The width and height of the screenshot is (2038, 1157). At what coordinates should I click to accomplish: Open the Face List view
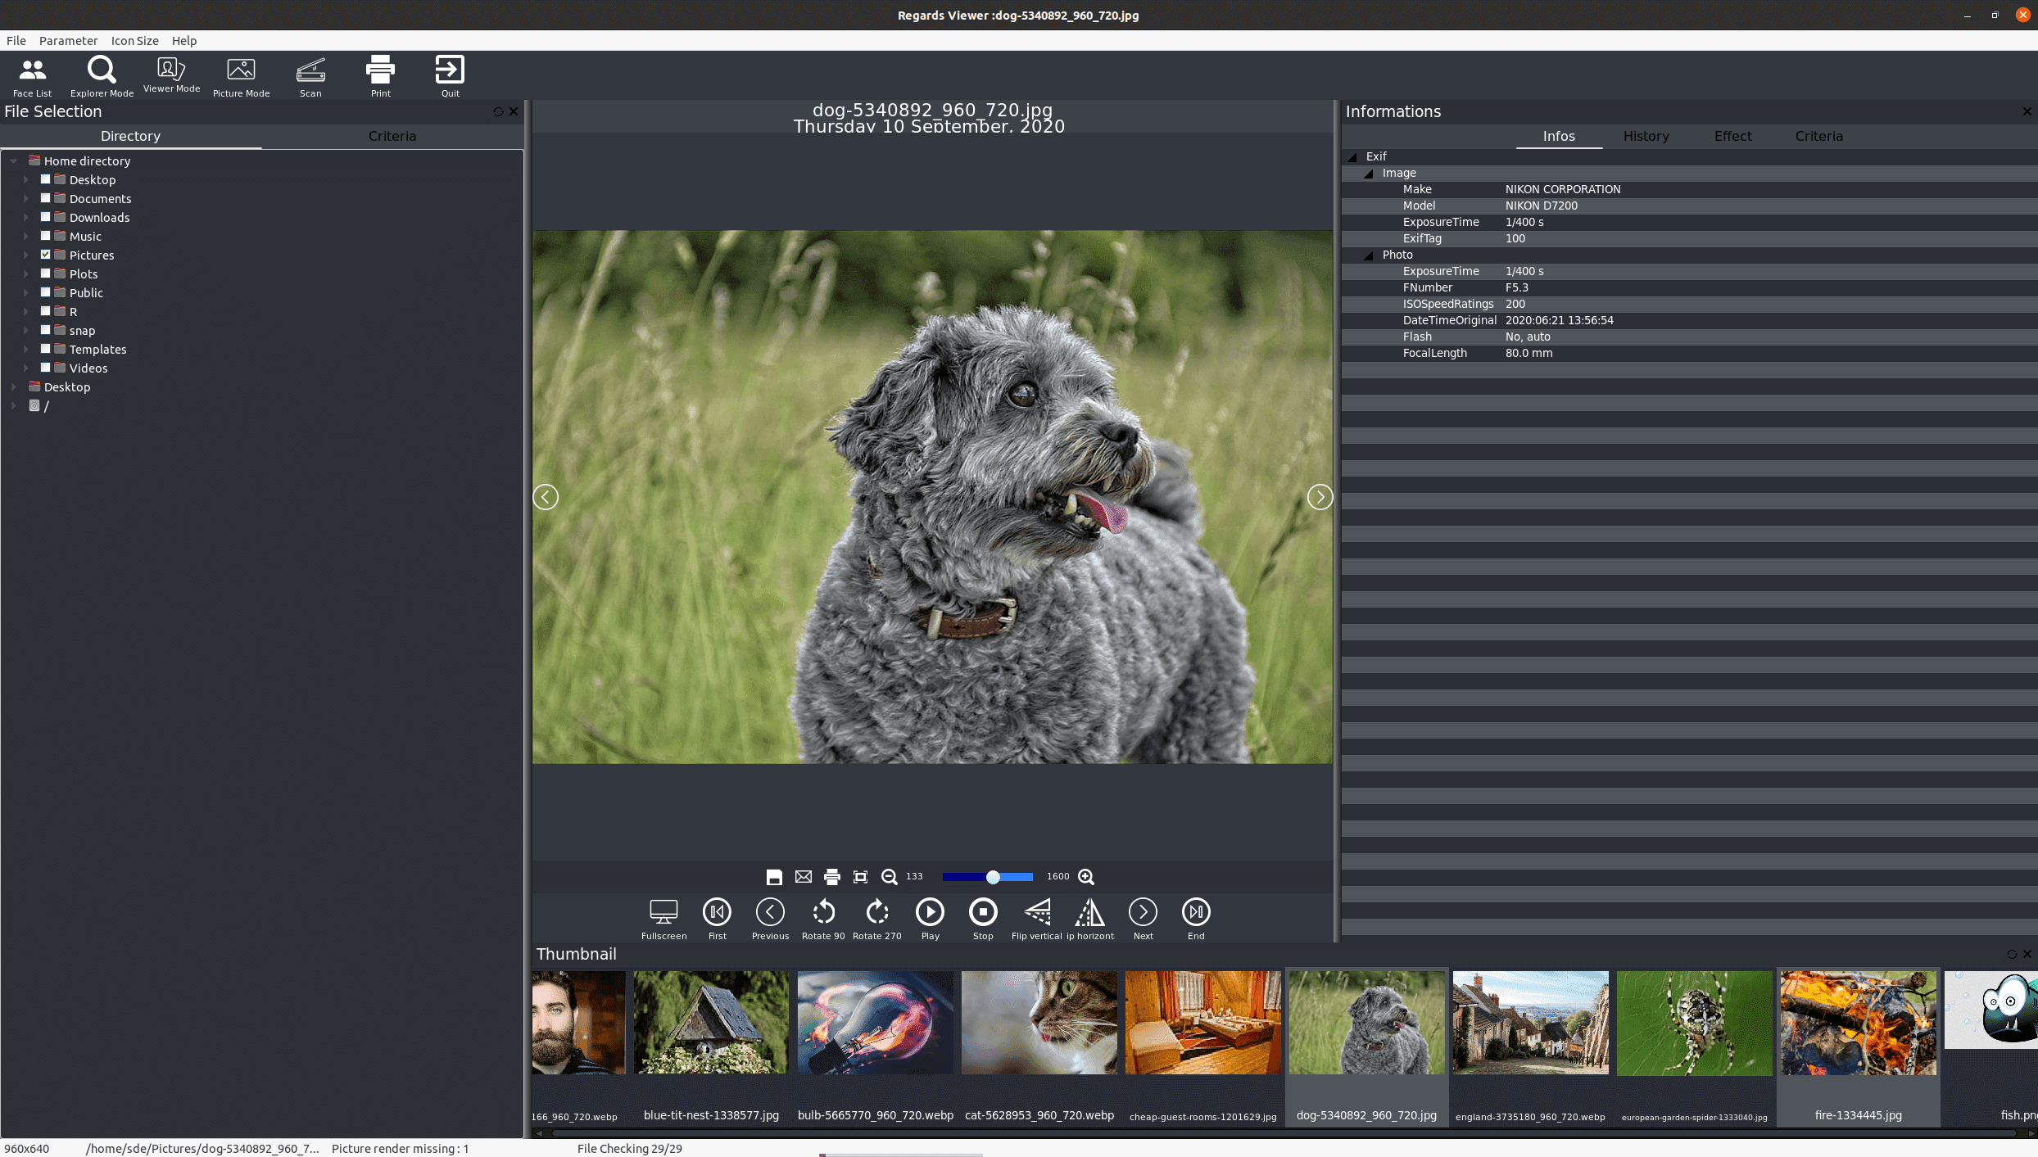[32, 75]
